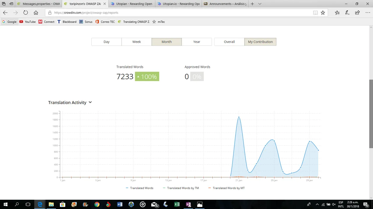373x209 pixels.
Task: Open Sonus bookmark
Action: (86, 22)
